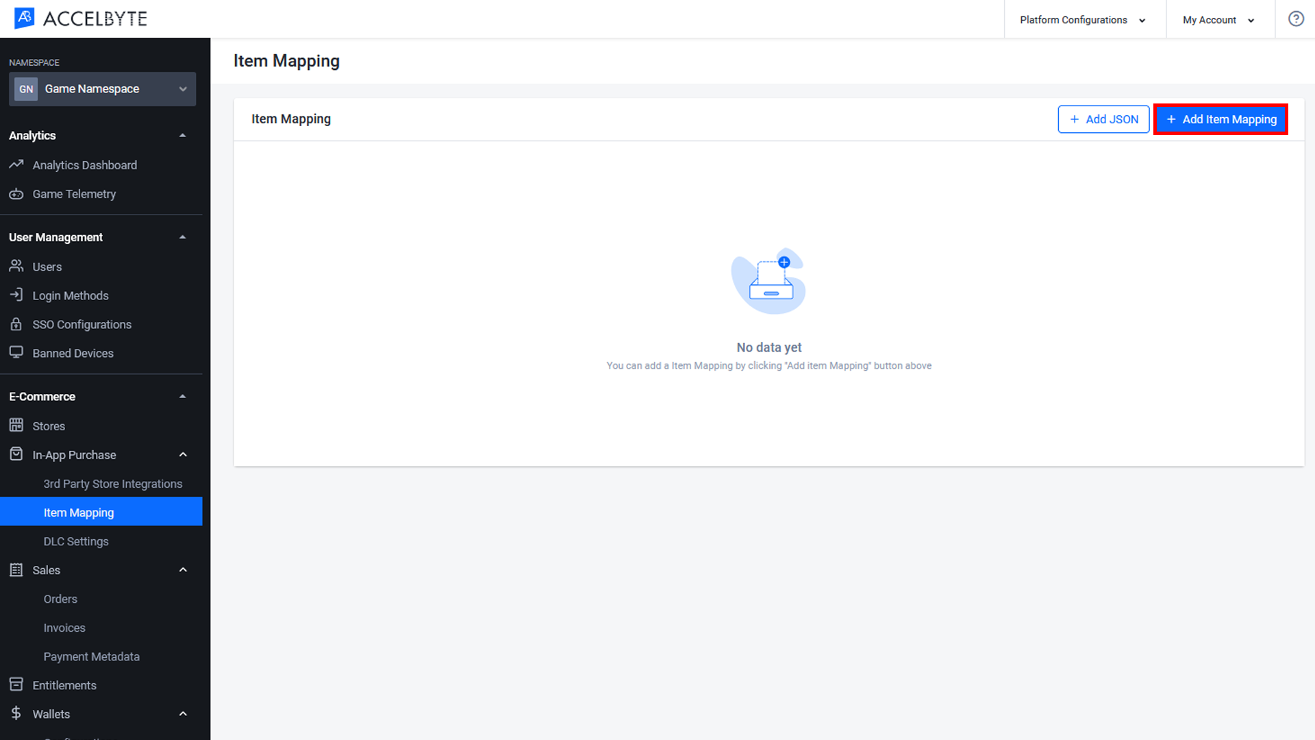This screenshot has width=1315, height=740.
Task: Open the Game Namespace dropdown
Action: [102, 89]
